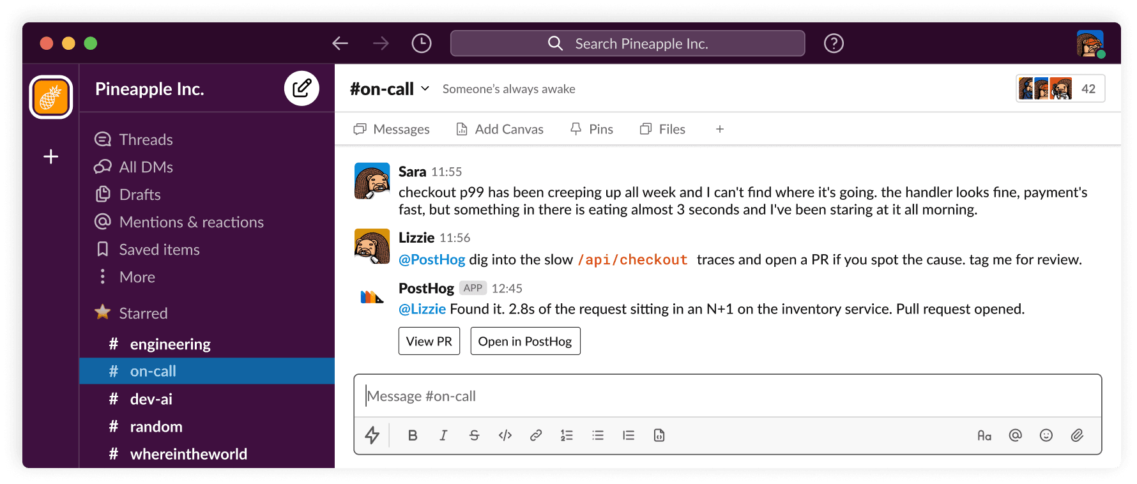Click Pineapple Inc. workspace name
Viewport: 1137px width, 484px height.
click(149, 89)
